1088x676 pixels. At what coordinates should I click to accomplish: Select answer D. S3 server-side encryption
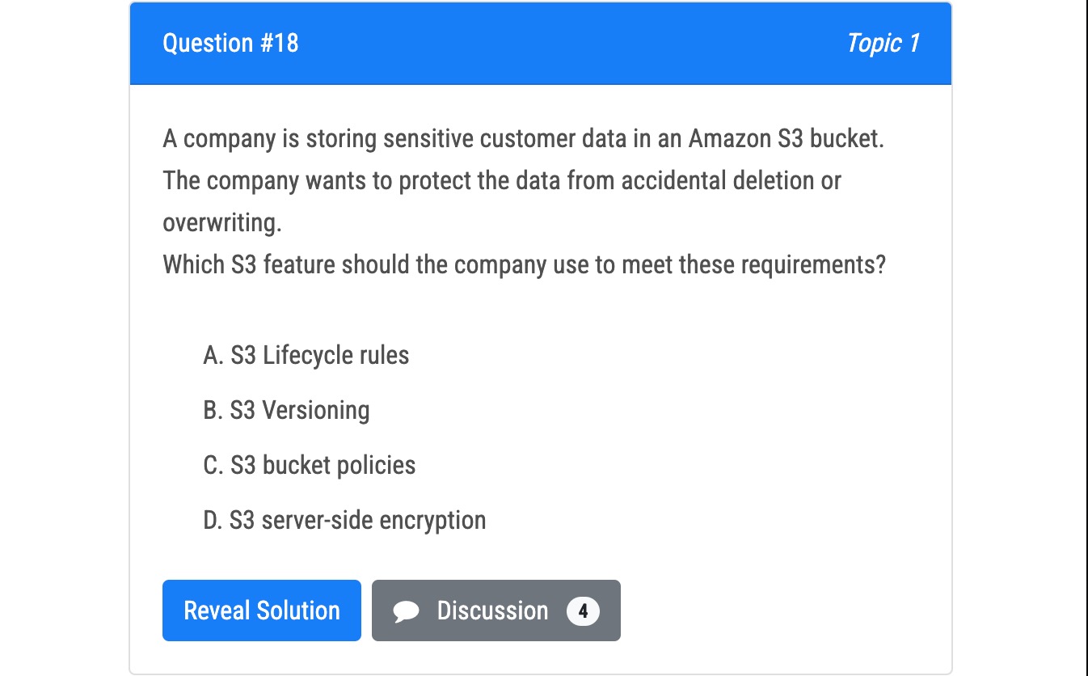coord(345,520)
